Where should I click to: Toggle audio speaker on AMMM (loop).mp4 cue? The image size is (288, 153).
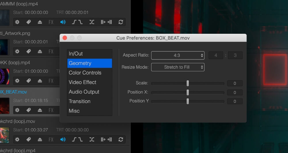[63, 22]
